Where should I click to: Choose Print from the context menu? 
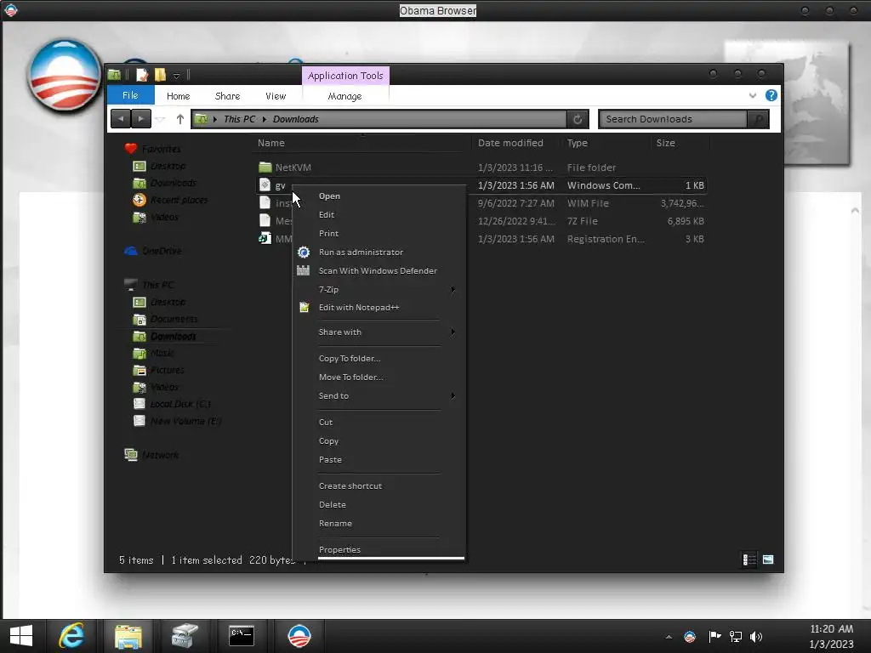point(328,233)
